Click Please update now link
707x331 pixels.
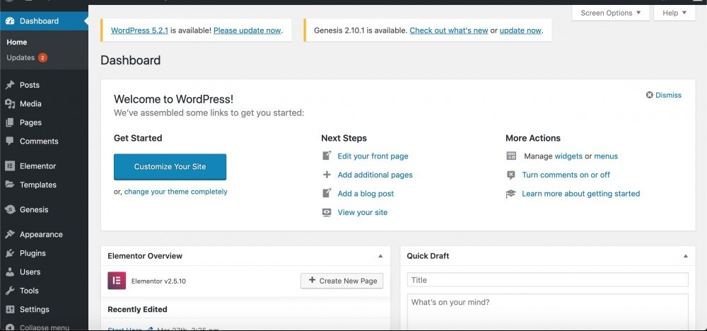247,30
